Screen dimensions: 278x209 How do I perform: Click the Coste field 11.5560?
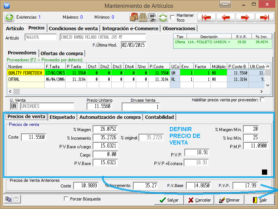click(x=34, y=137)
